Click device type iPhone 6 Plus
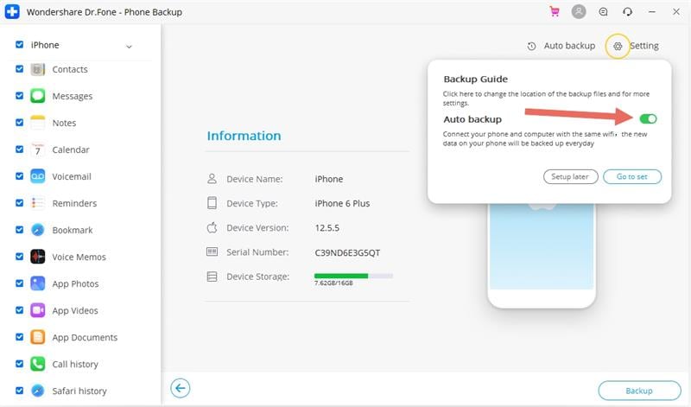The image size is (691, 407). tap(342, 203)
